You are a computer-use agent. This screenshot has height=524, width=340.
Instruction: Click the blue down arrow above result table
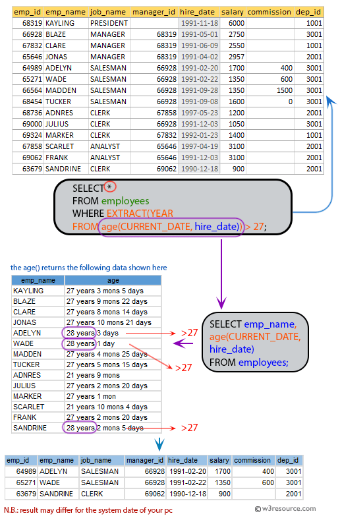pyautogui.click(x=159, y=444)
